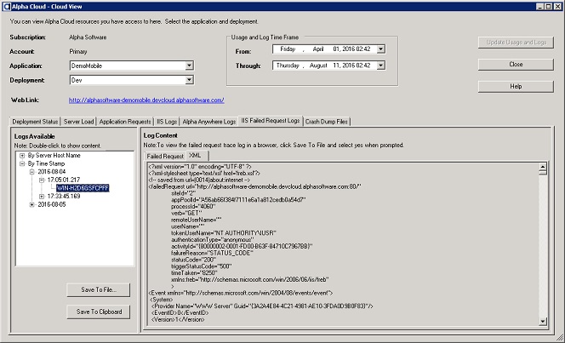Screen dimensions: 565x343
Task: Click the failedRequest url line in XML
Action: pyautogui.click(x=254, y=186)
